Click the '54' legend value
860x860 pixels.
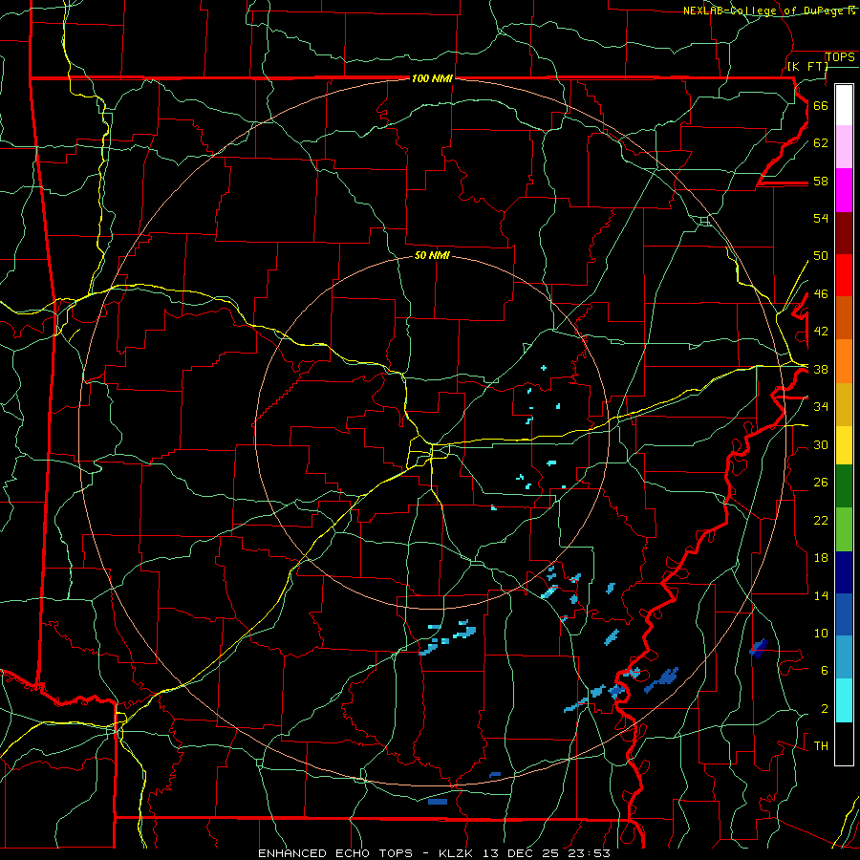821,218
